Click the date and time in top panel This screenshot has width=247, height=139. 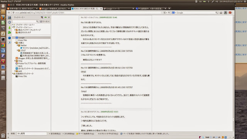tap(231, 2)
